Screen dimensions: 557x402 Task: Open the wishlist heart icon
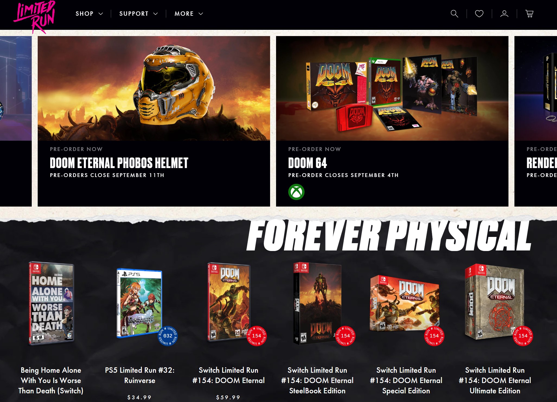tap(479, 14)
